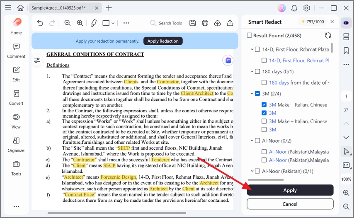Open redaction properties sliders icon
Screen dimensions: 354x218
tap(37, 61)
